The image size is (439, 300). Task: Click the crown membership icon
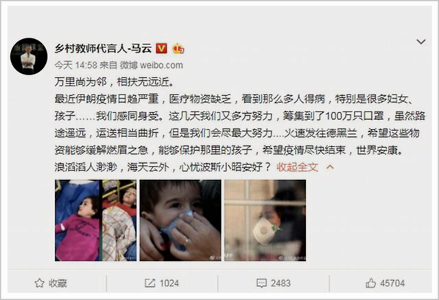178,49
